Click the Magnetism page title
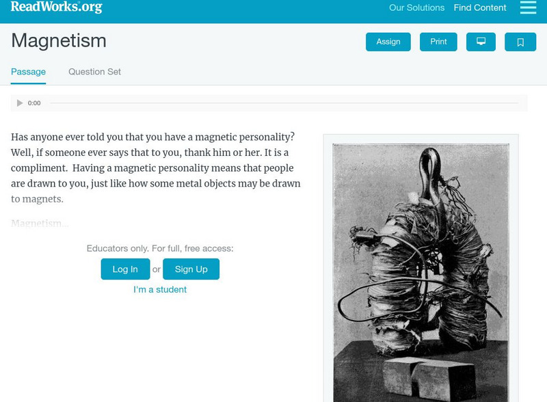The width and height of the screenshot is (547, 402). point(57,42)
